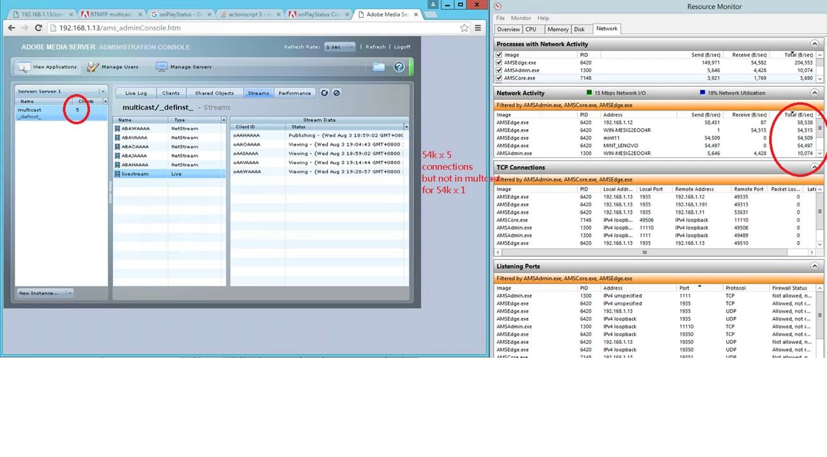827x457 pixels.
Task: Open the Manage Users icon
Action: [93, 66]
